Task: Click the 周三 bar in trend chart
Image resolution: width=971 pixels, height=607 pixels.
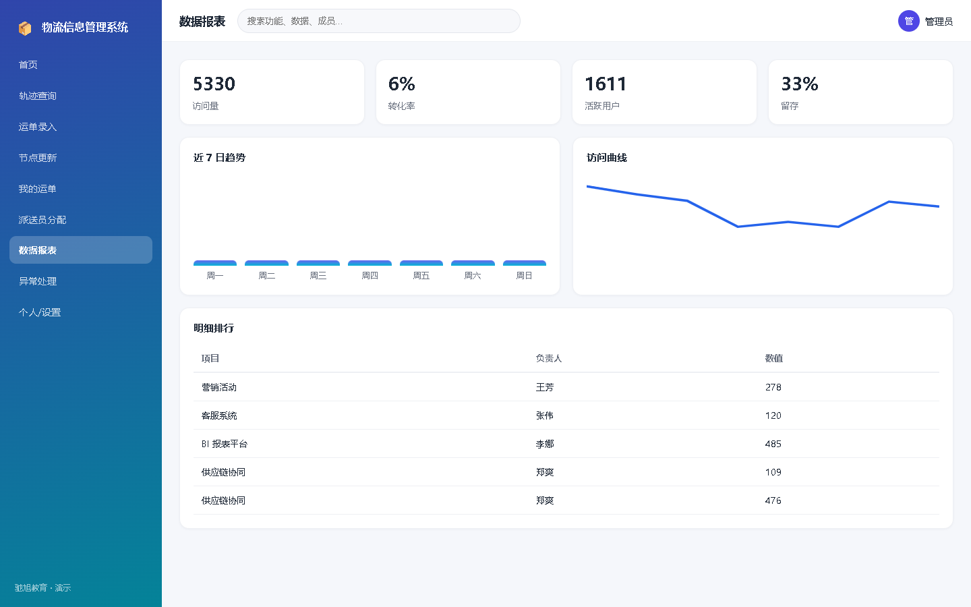Action: (318, 263)
